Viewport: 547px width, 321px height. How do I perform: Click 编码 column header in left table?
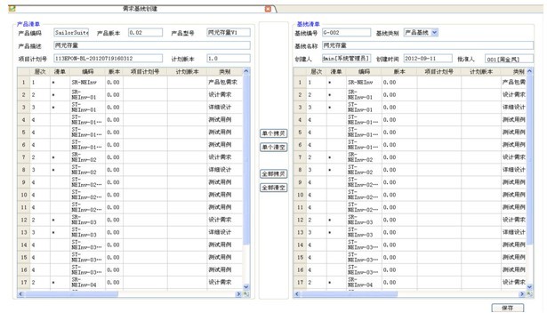(88, 71)
